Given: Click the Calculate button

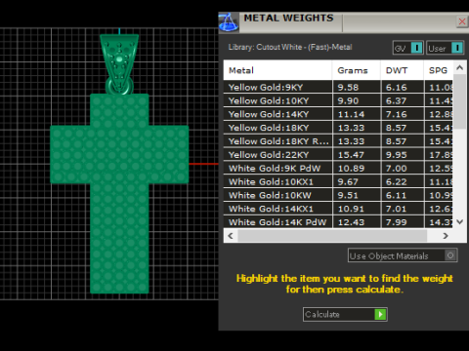Looking at the screenshot, I should click(x=345, y=314).
